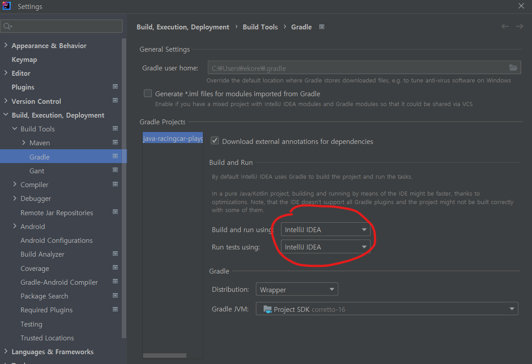Click project icon on Compiler row
Screen dimensions: 532x364
115,184
